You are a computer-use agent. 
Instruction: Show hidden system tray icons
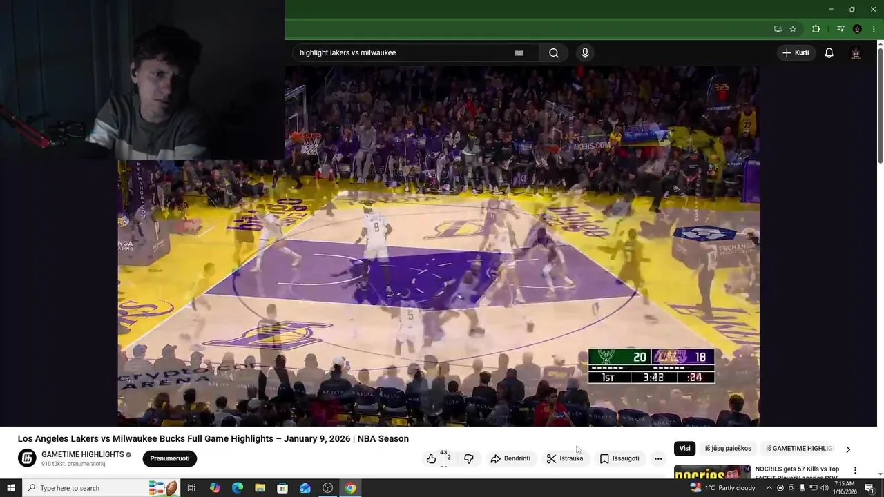[x=769, y=488]
